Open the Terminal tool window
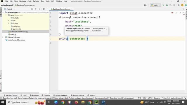 coord(46,95)
